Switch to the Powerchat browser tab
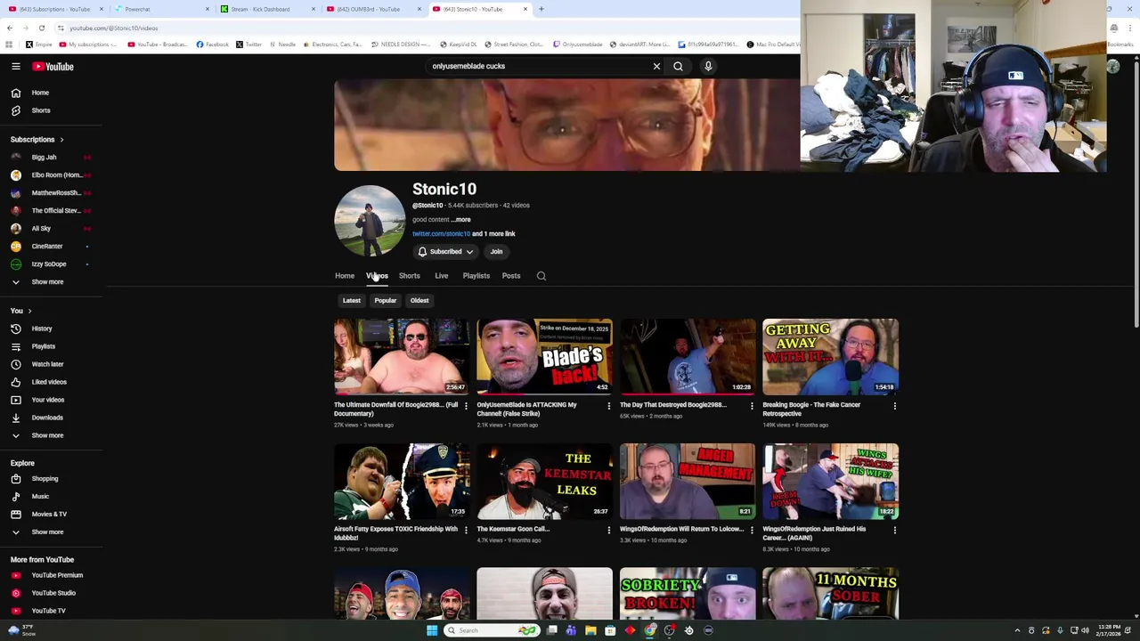This screenshot has width=1140, height=641. coord(160,9)
